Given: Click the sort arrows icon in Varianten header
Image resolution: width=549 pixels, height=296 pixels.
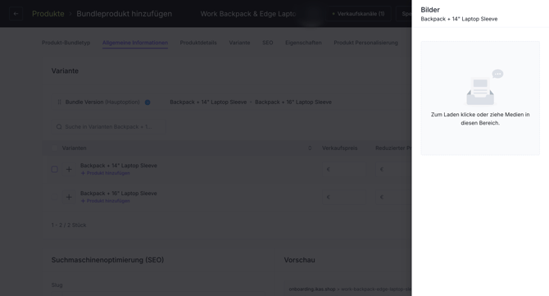Looking at the screenshot, I should pyautogui.click(x=310, y=148).
